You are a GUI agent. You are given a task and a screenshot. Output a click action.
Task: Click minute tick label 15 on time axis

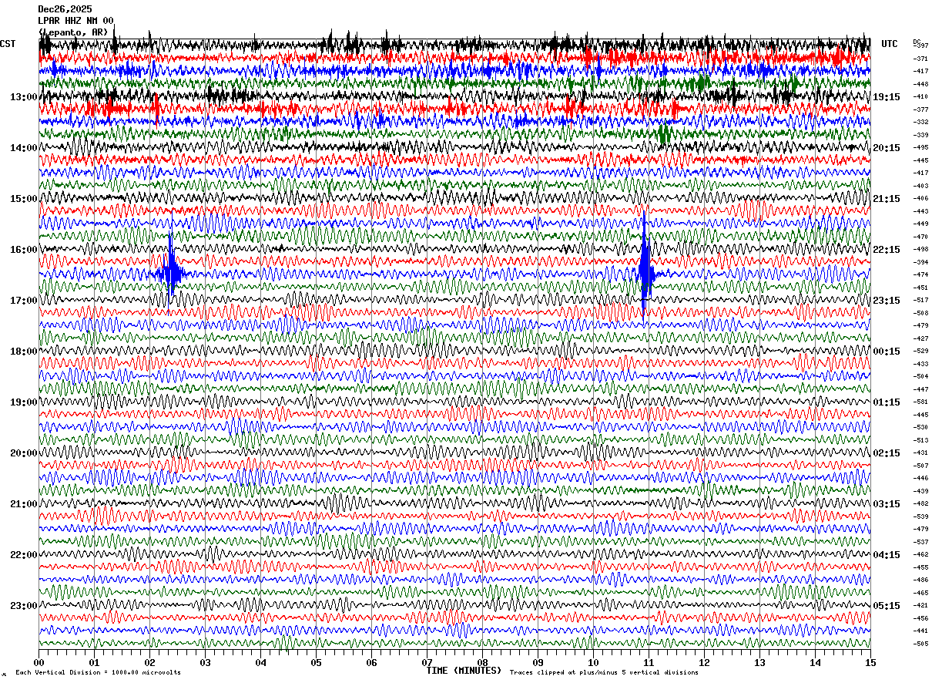tap(870, 662)
